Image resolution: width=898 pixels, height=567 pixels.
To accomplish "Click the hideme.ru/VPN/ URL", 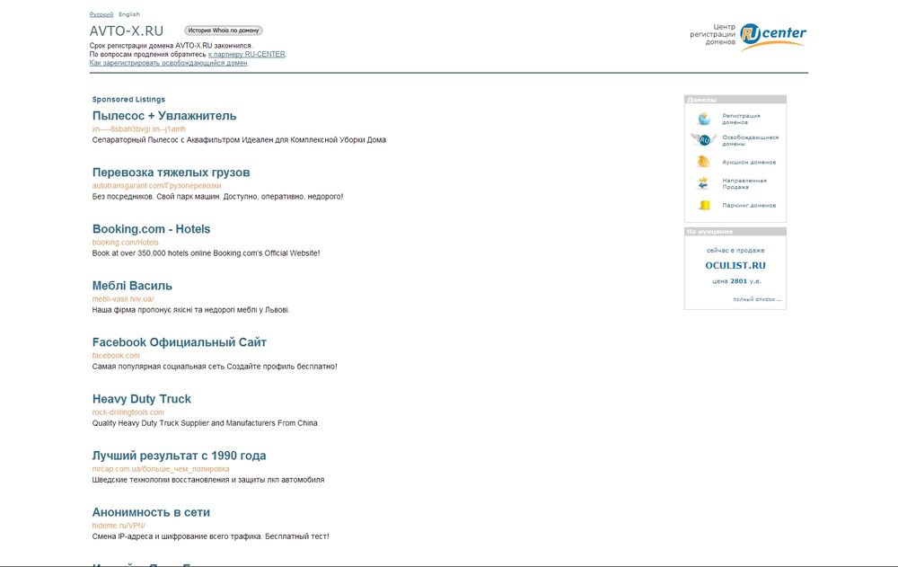I will (119, 527).
